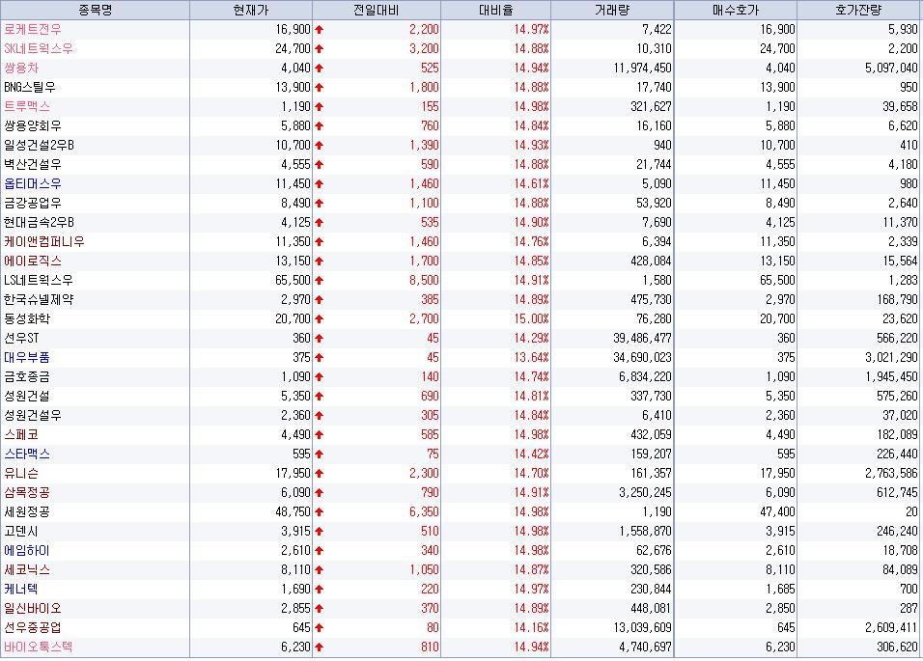Click the 종목명 column header
923x661 pixels.
(95, 10)
